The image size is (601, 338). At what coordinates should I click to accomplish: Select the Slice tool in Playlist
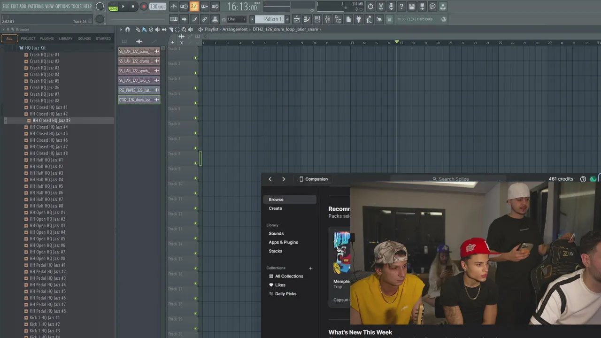click(x=170, y=29)
